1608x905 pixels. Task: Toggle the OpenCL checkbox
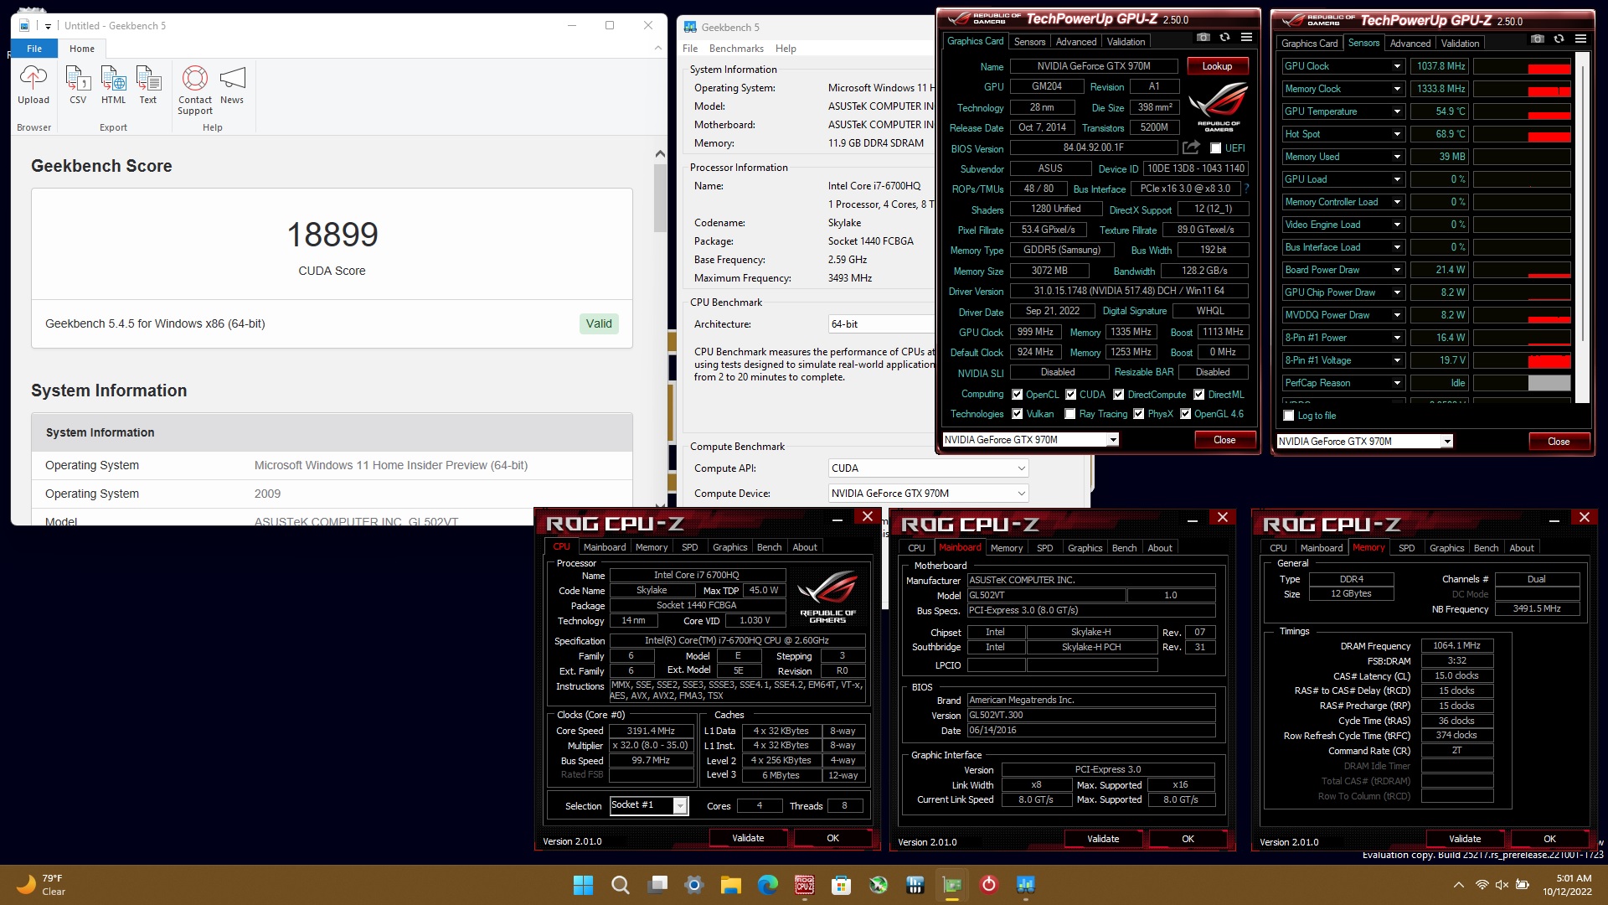coord(1017,395)
